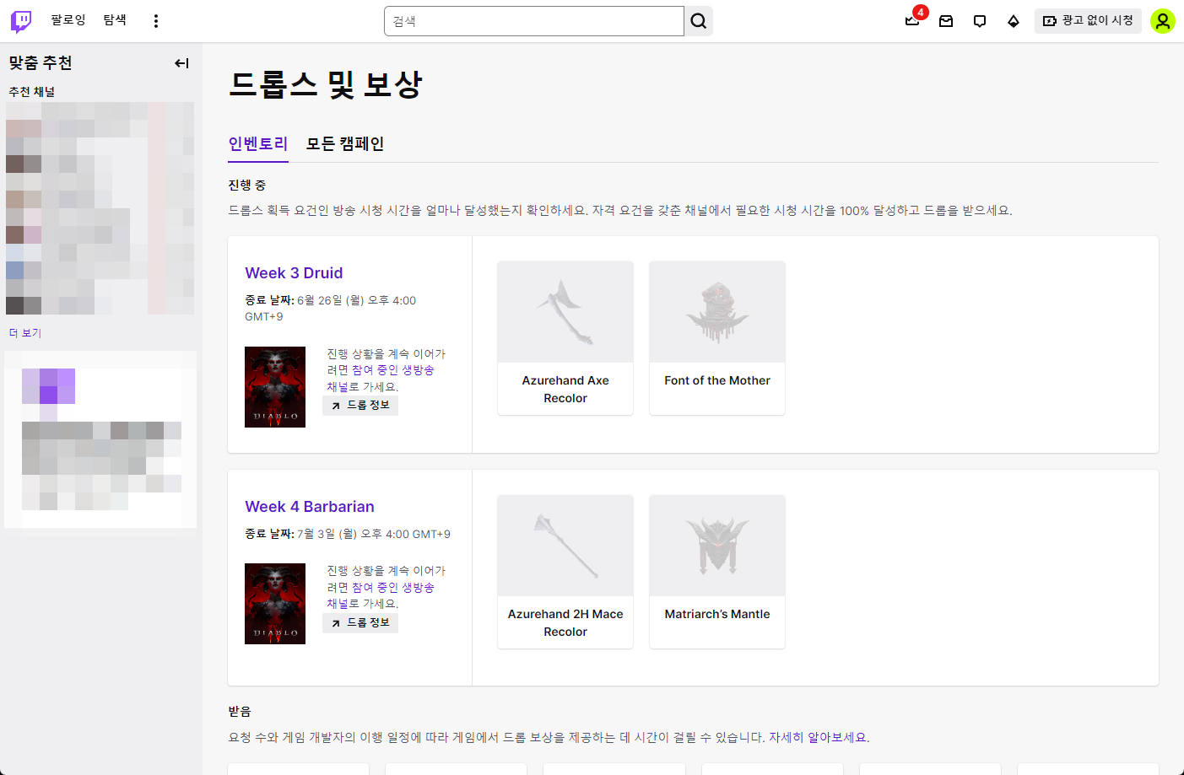The width and height of the screenshot is (1184, 775).
Task: Select the Azurehand 2H Mace Recolor reward card
Action: [565, 572]
